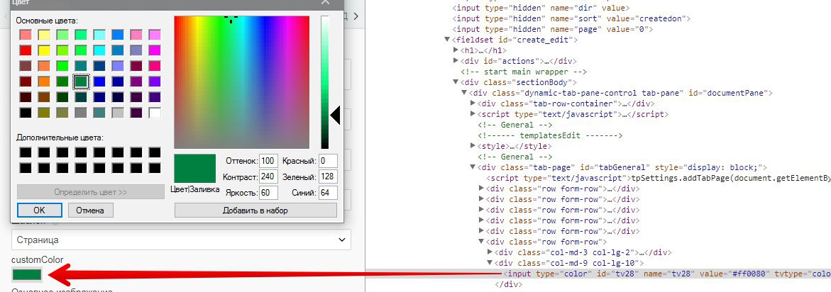This screenshot has height=292, width=831.
Task: Collapse the col-md-9 col-lg-10 div node
Action: pyautogui.click(x=490, y=263)
